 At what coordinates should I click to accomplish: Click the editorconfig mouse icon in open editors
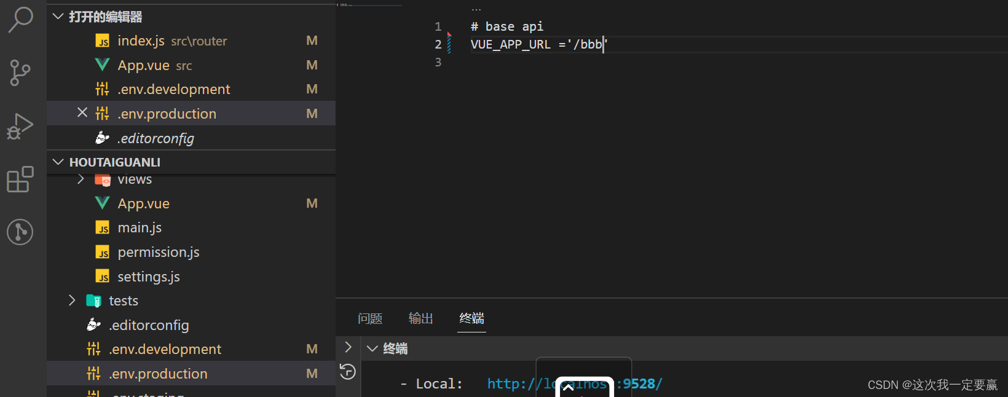[x=103, y=138]
